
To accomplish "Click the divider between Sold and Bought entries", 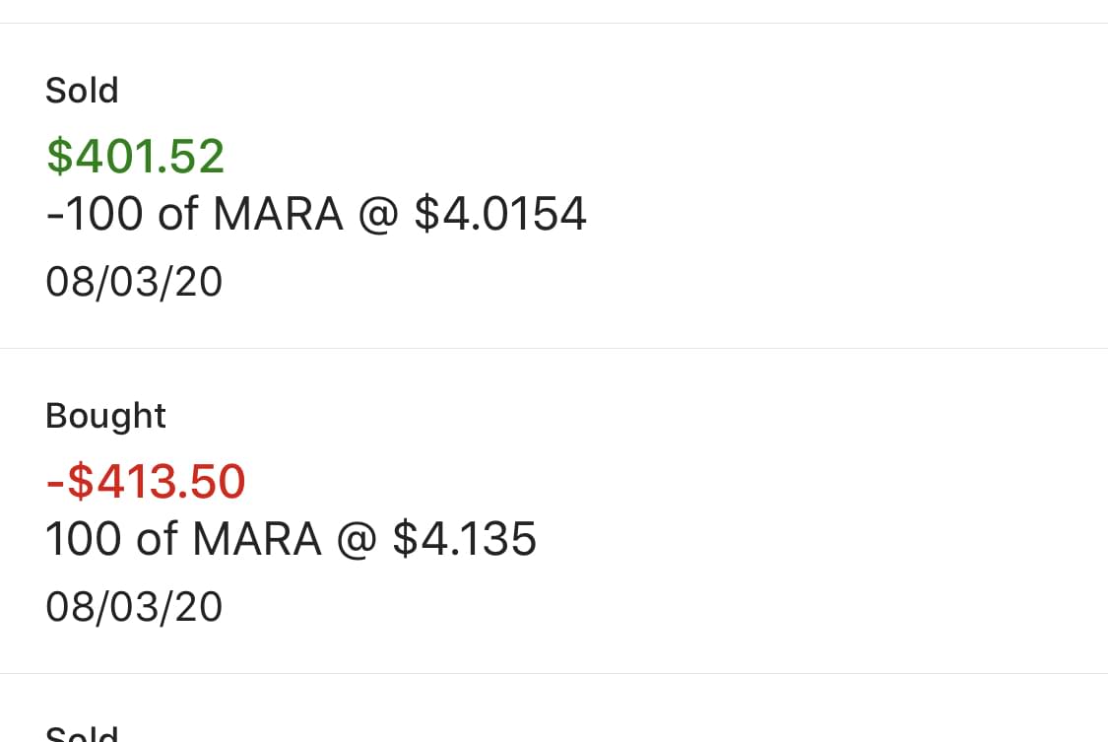I will [554, 348].
